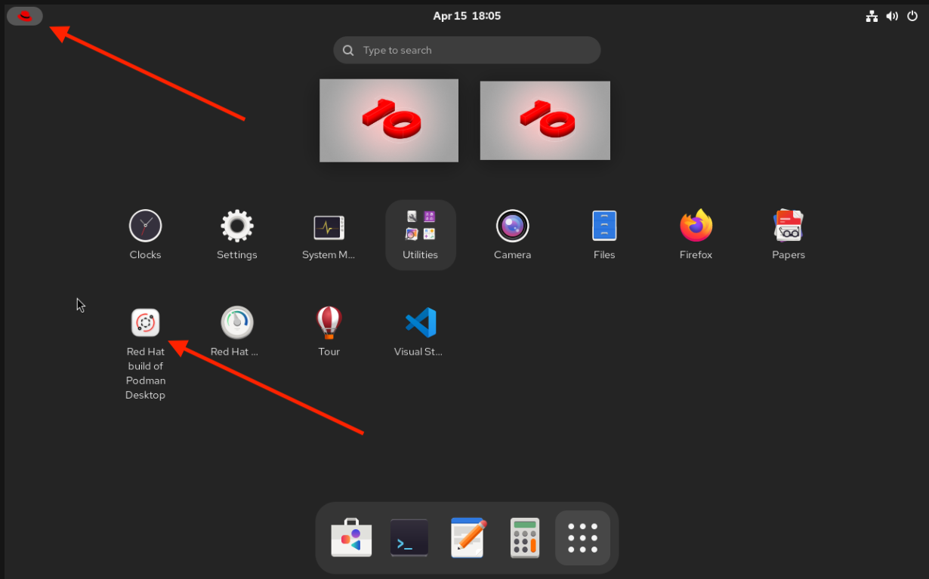Open Calculator from the dock
Screen dimensions: 929x579
pos(524,537)
